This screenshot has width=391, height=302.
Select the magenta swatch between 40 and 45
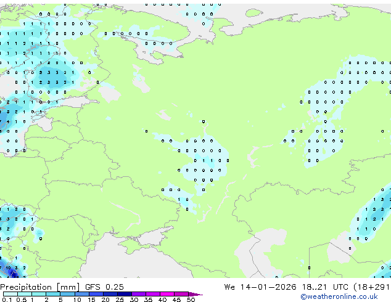167,294
